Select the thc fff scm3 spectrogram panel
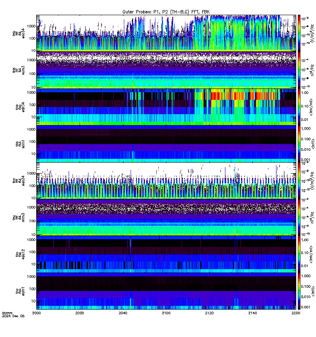The image size is (316, 337). 166,217
